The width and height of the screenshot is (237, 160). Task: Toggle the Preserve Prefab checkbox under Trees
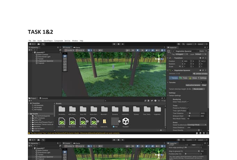[188, 108]
